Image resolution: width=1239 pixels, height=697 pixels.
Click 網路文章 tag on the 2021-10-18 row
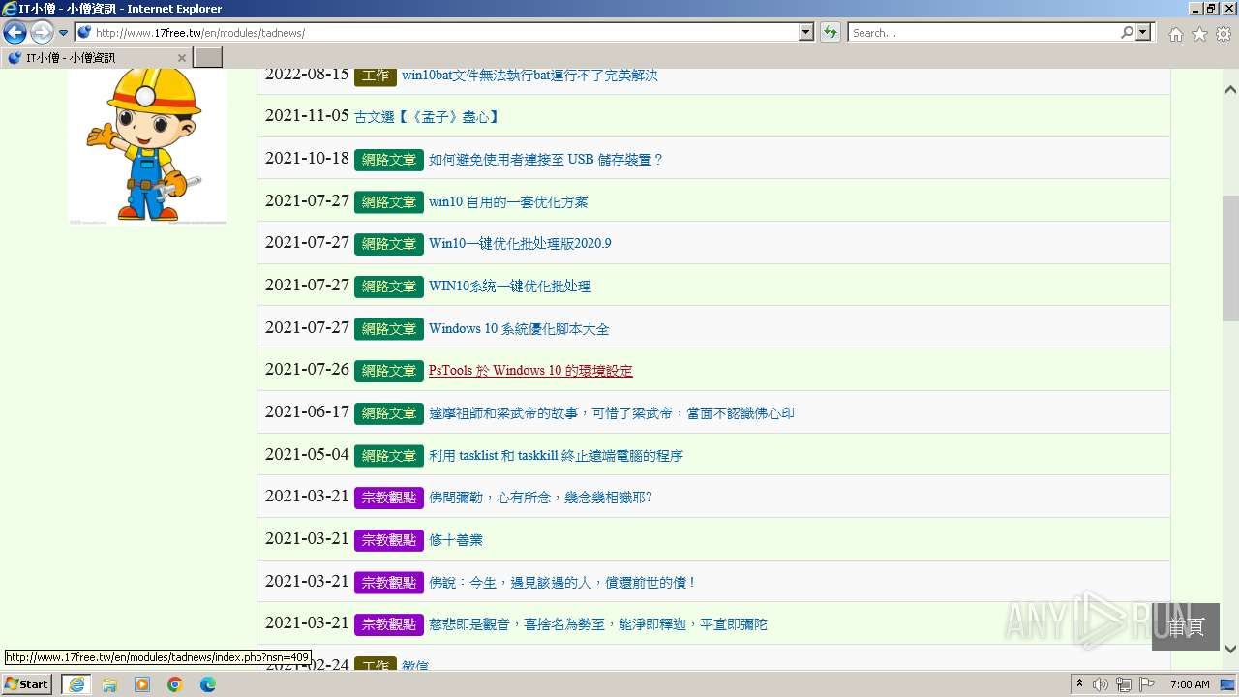pyautogui.click(x=388, y=160)
